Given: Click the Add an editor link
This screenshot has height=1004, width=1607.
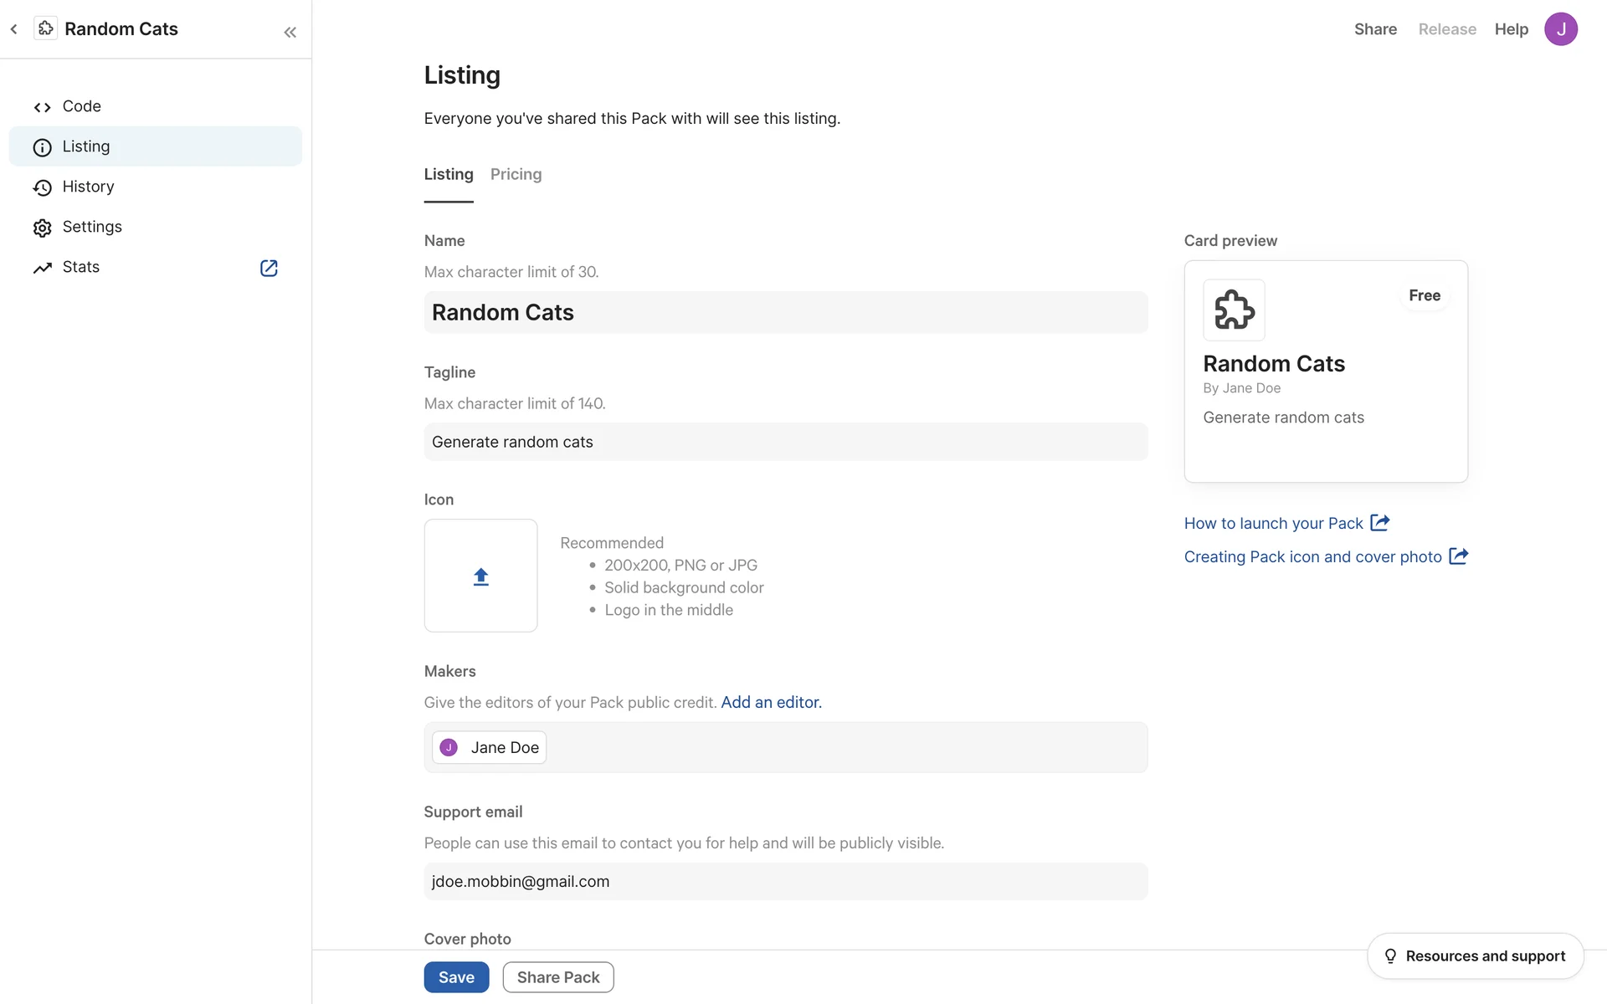Looking at the screenshot, I should pos(771,702).
